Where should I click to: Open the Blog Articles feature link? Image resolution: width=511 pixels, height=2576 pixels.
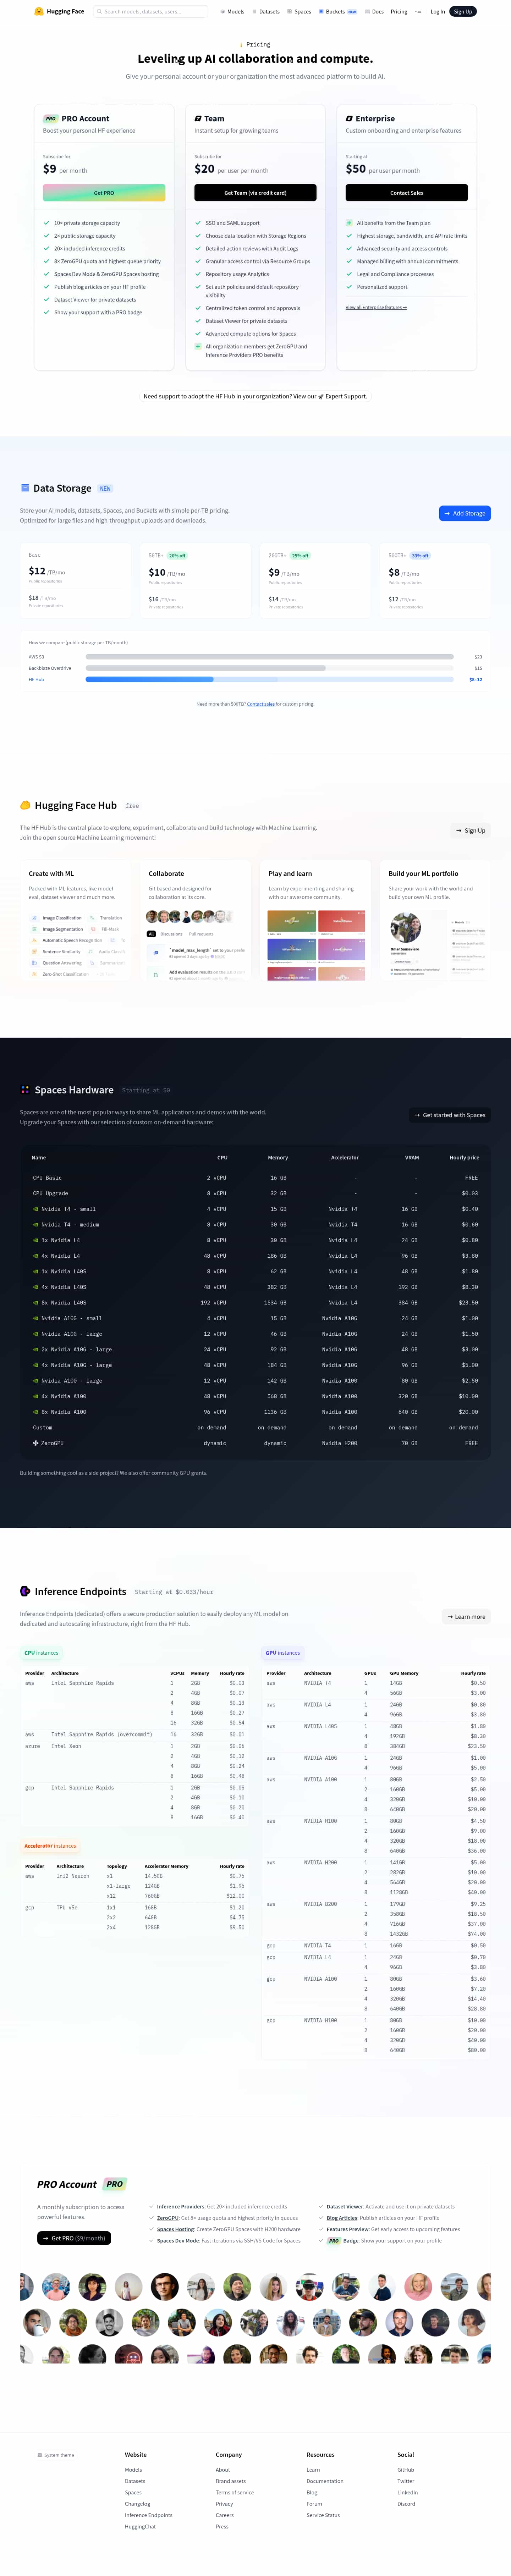(x=342, y=2218)
